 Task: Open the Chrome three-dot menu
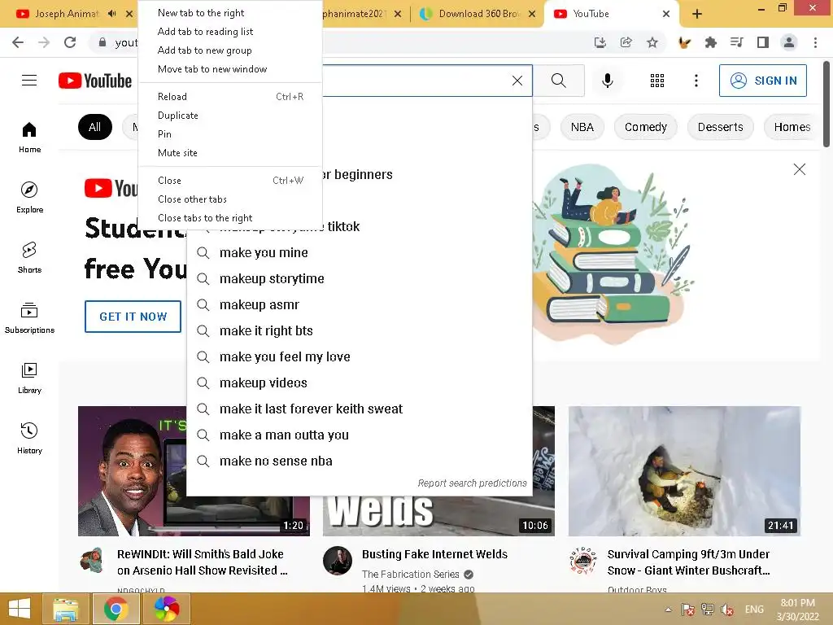point(815,42)
